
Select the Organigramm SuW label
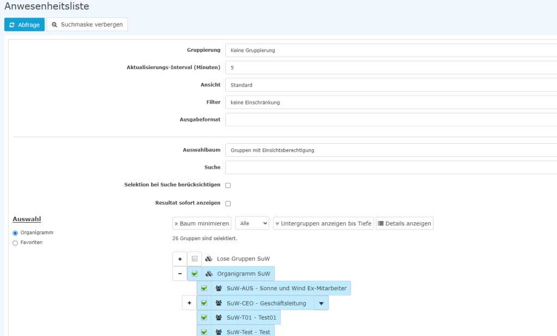coord(244,274)
